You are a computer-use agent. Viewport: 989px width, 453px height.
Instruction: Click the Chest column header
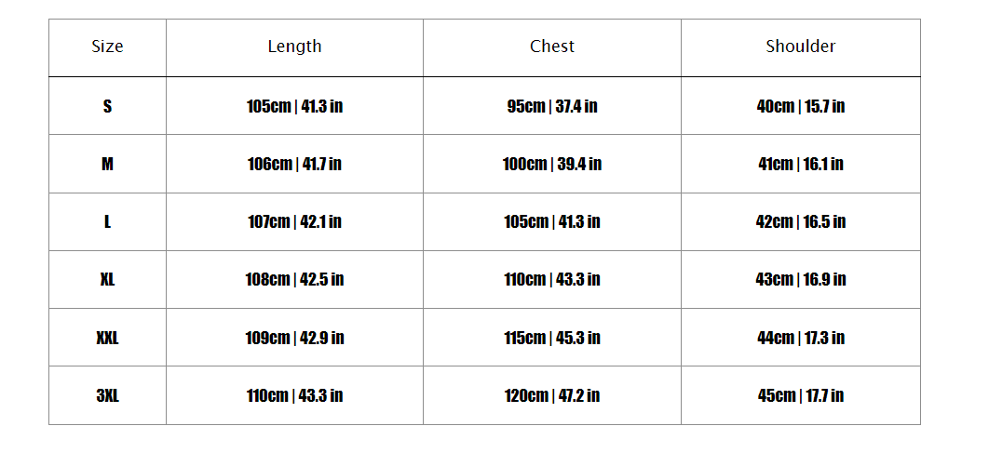(x=552, y=47)
